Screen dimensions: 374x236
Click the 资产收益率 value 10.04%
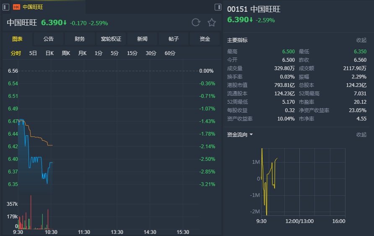286,118
